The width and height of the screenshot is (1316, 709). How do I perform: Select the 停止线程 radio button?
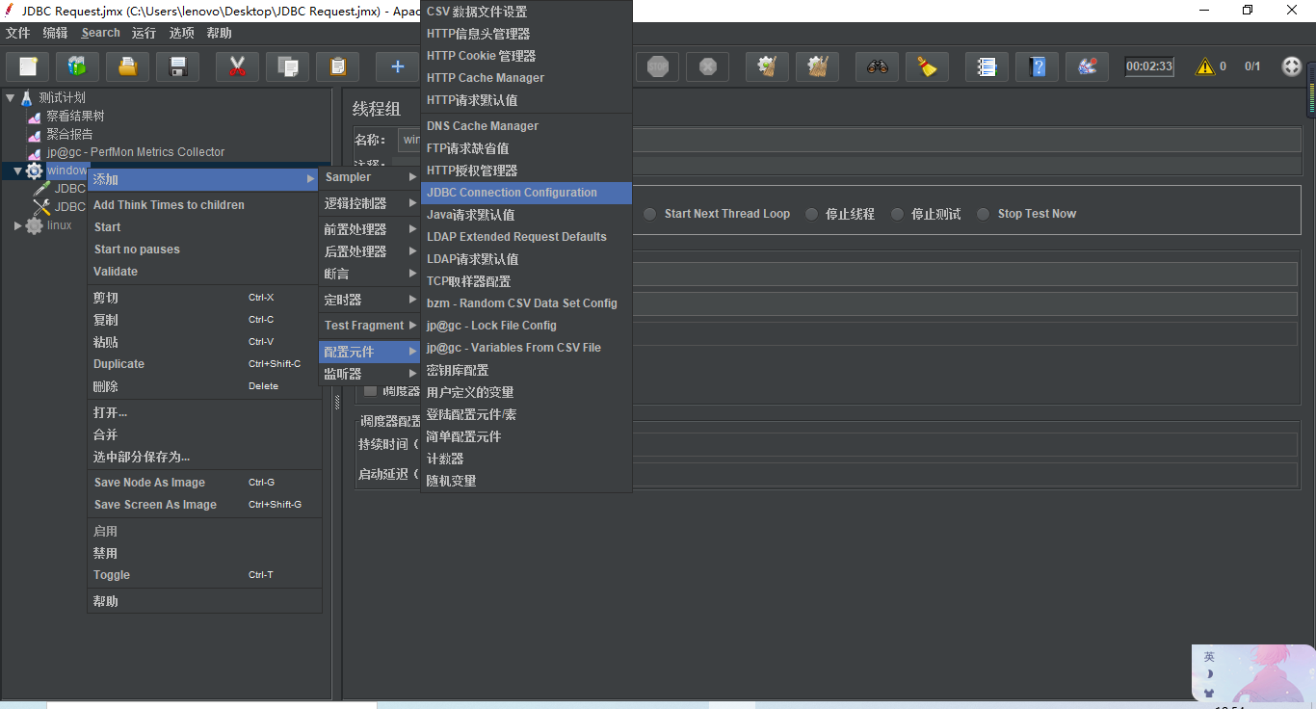(811, 214)
